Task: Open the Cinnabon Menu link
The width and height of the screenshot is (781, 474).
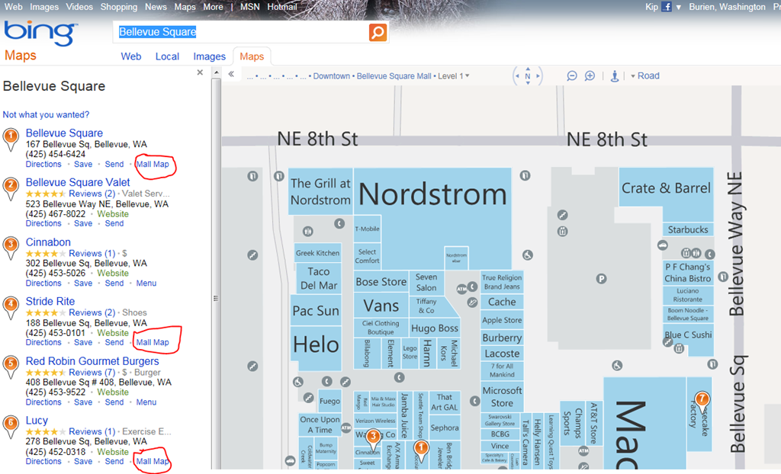Action: (146, 283)
